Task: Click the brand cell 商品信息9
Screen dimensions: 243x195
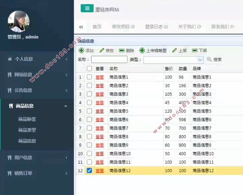Action: tap(202, 145)
